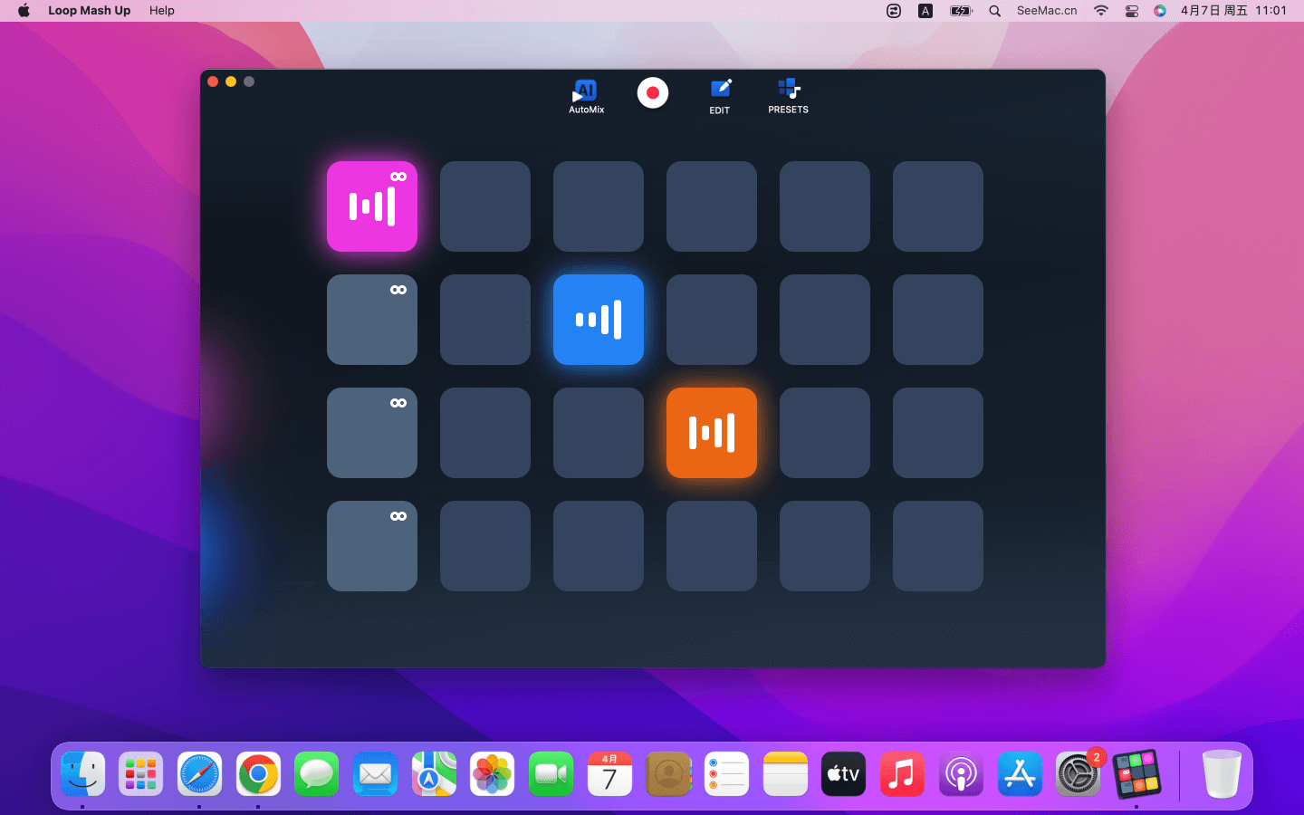This screenshot has width=1304, height=815.
Task: Launch Google Chrome from the Dock
Action: (x=258, y=774)
